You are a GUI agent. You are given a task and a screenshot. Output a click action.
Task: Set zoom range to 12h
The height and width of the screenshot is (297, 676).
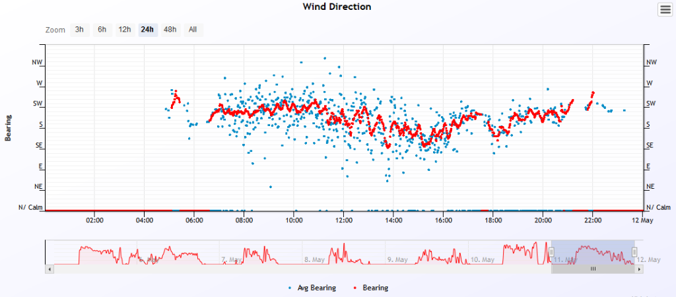coord(125,30)
